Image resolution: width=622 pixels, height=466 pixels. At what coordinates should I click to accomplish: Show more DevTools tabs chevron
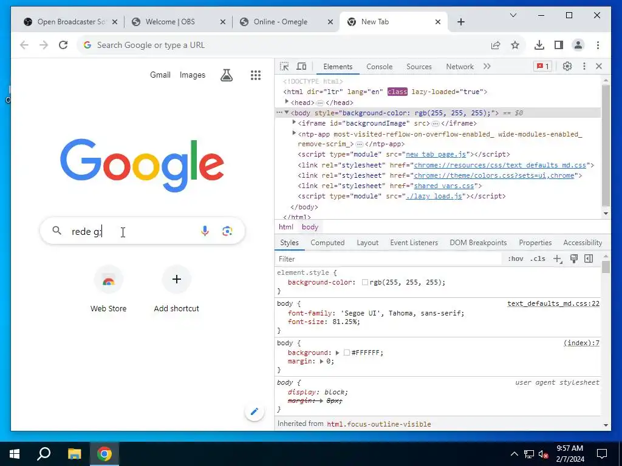(x=487, y=66)
